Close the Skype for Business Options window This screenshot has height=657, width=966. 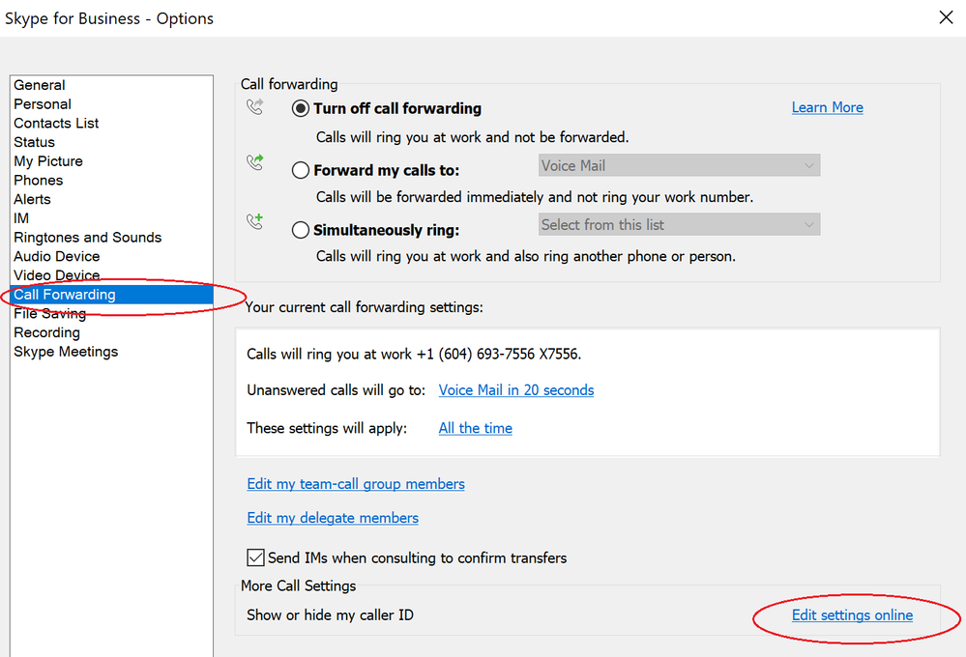click(947, 17)
